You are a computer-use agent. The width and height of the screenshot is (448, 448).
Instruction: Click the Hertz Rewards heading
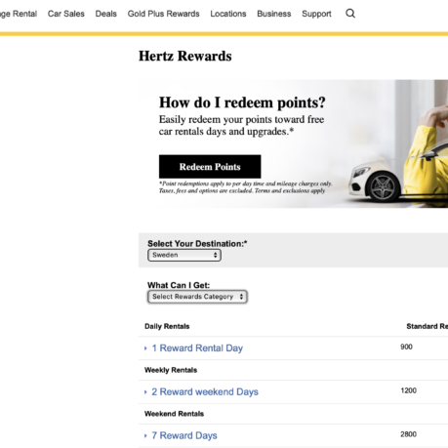pos(185,56)
